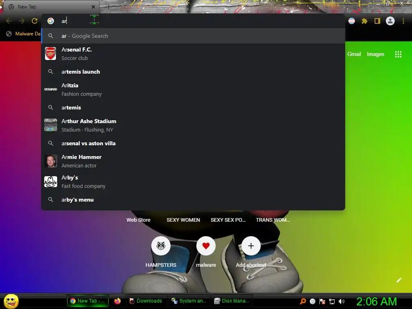Open the Images link
The image size is (412, 309).
[x=375, y=54]
